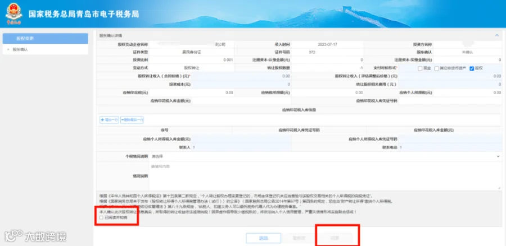The image size is (506, 246).
Task: Click the 序号 column header
Action: 165,130
